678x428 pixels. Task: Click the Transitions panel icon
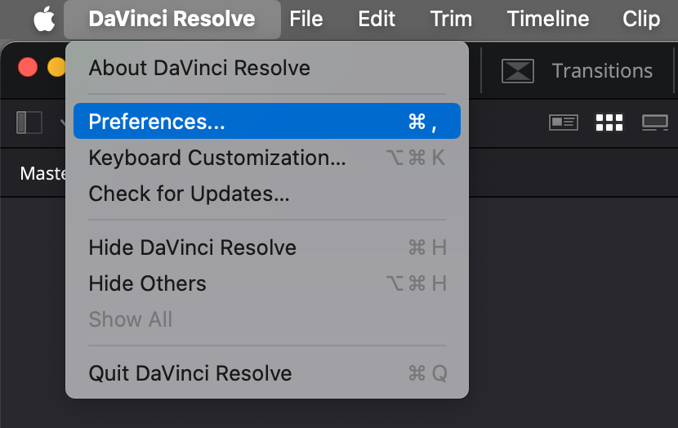tap(518, 70)
